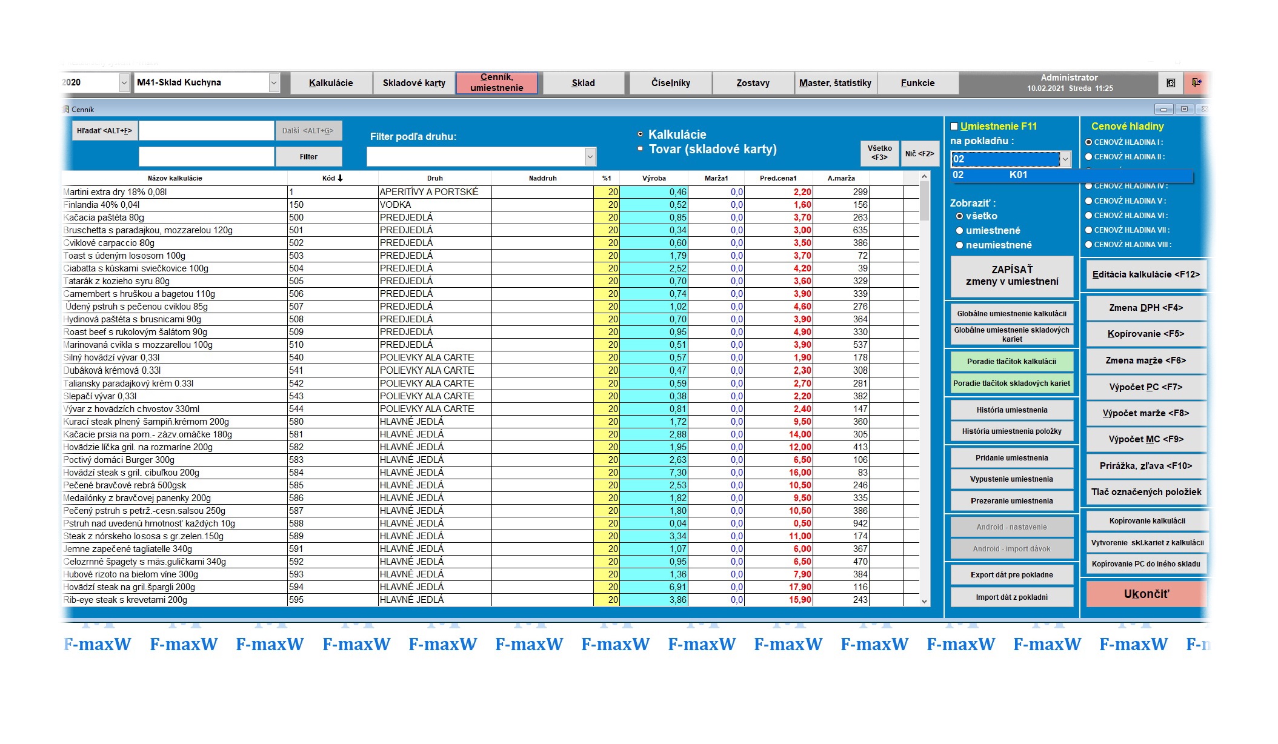Click code cell 544
The image size is (1278, 744).
pyautogui.click(x=333, y=409)
